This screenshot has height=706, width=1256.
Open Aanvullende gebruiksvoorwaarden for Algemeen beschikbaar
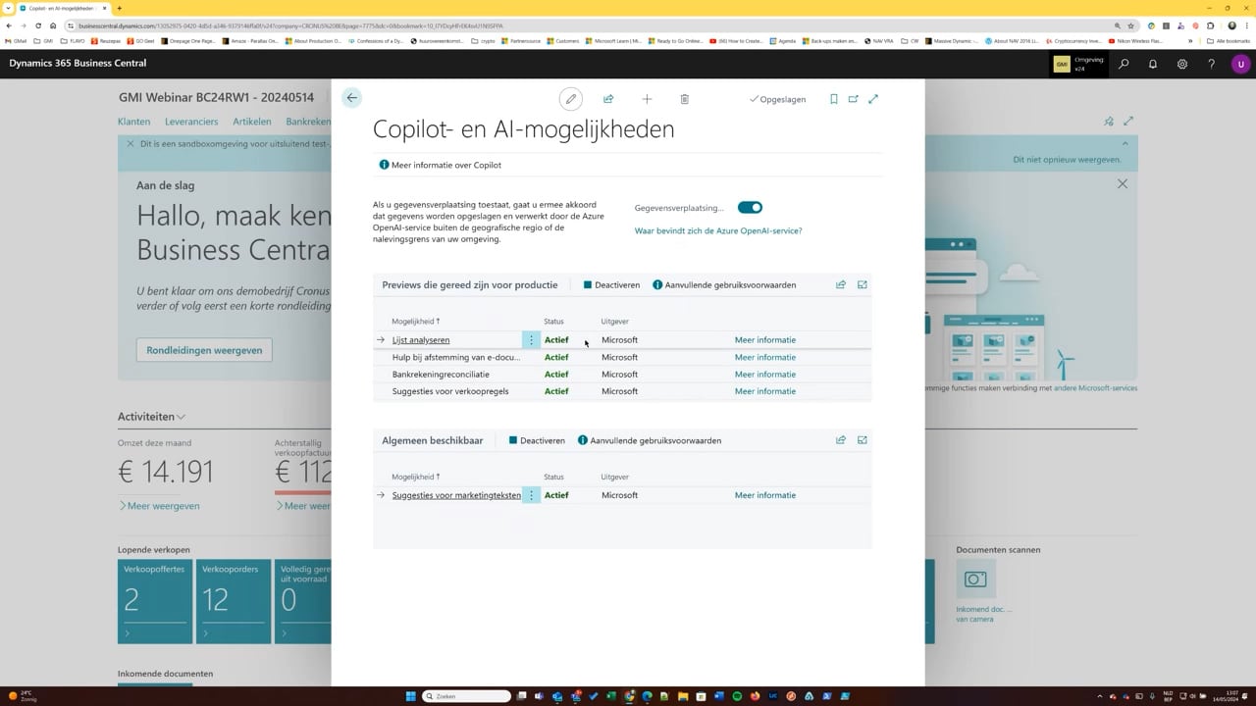(x=650, y=440)
